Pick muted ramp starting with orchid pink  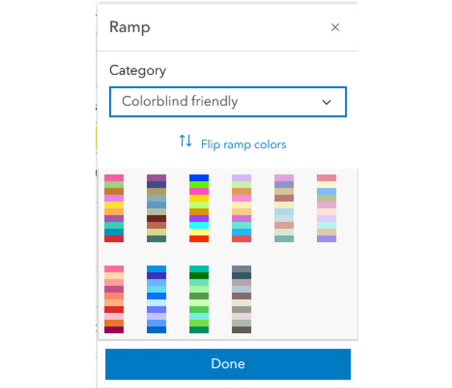click(284, 208)
